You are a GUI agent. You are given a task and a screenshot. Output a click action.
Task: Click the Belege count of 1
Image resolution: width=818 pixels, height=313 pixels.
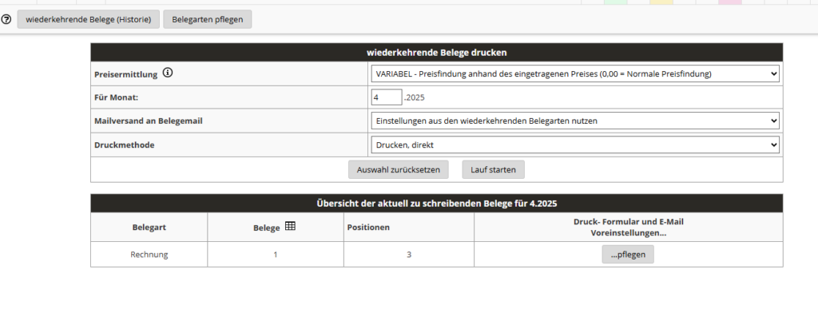tap(276, 255)
